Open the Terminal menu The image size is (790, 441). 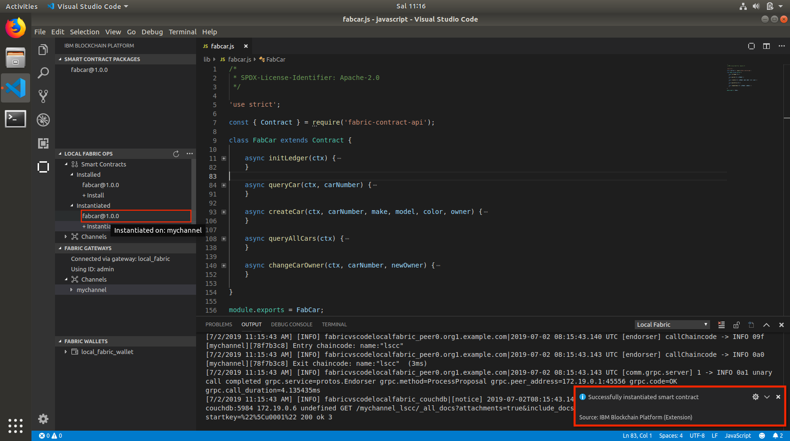click(182, 32)
